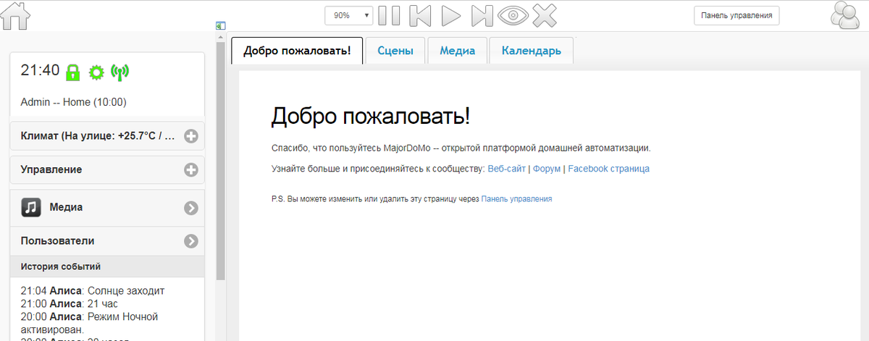Click the Спасибо, что пользуетесь MajorDoMo sentence
The width and height of the screenshot is (869, 341).
pos(461,148)
